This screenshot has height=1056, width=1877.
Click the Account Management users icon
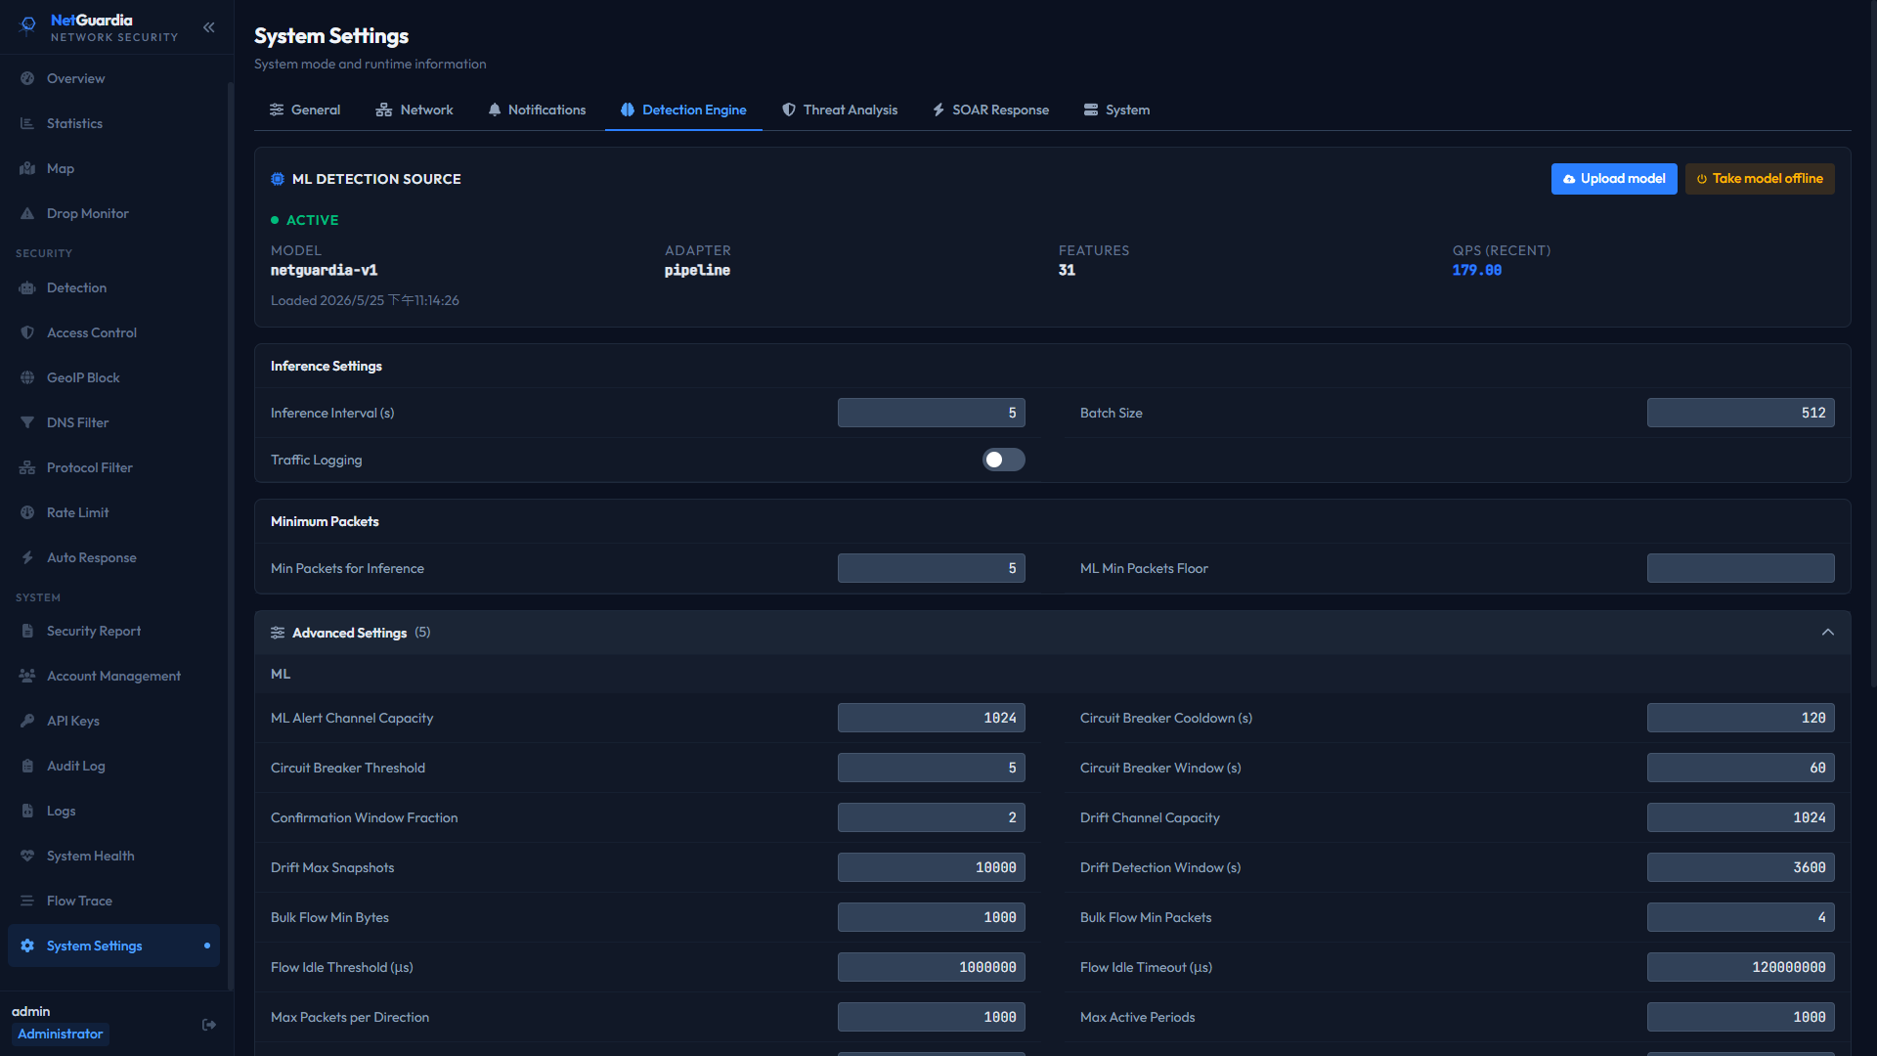[27, 676]
